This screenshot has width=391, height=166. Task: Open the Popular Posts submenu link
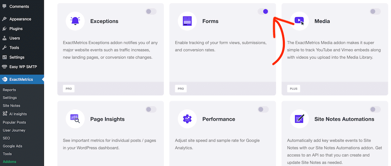click(14, 122)
